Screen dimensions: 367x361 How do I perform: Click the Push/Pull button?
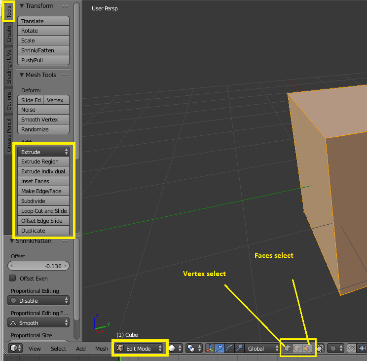coord(43,60)
